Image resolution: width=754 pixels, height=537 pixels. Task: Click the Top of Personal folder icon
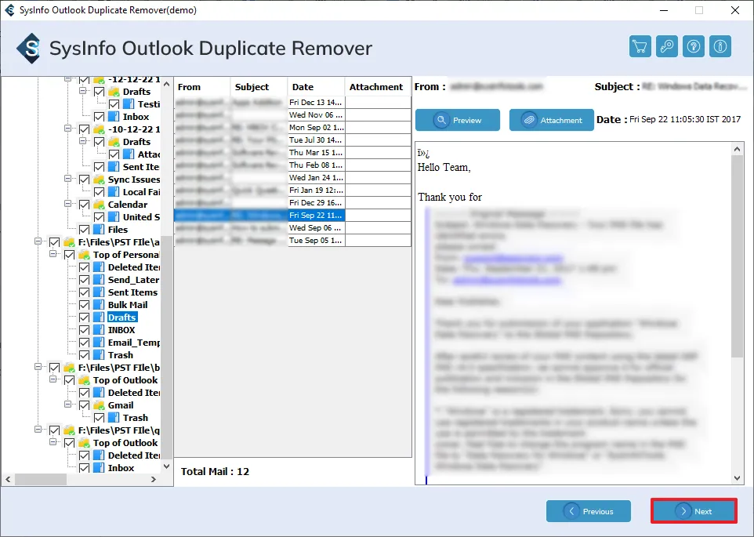[84, 255]
